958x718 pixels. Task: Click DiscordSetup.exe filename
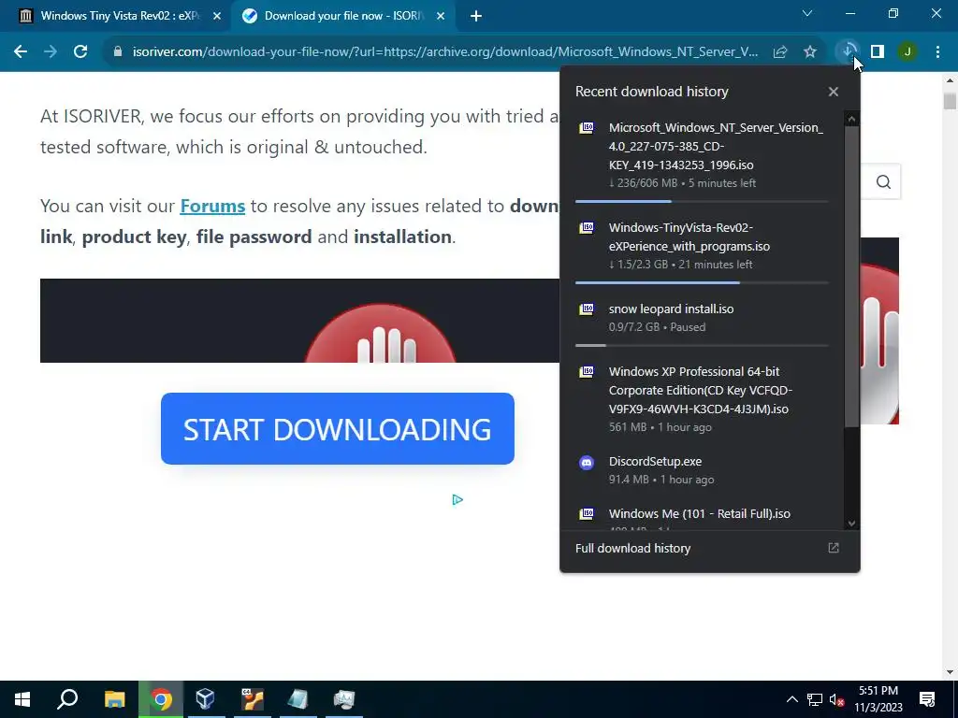pyautogui.click(x=655, y=462)
